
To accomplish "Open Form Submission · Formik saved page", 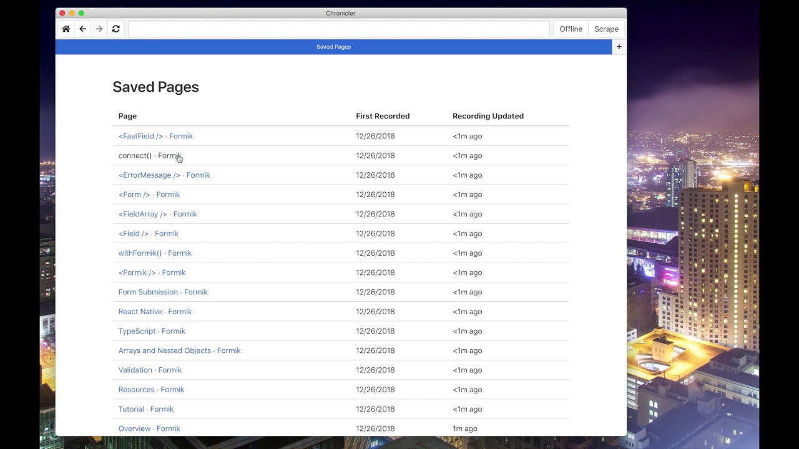I will [163, 292].
